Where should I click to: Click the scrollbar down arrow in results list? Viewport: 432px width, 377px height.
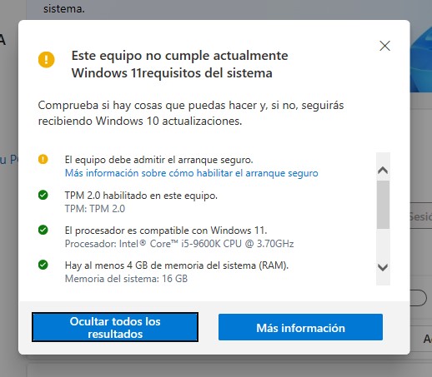pos(383,267)
